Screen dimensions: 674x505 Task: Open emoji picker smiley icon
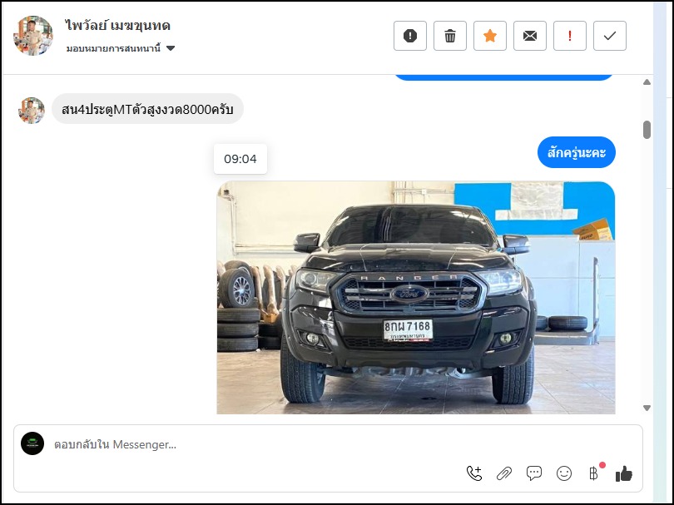(x=564, y=473)
